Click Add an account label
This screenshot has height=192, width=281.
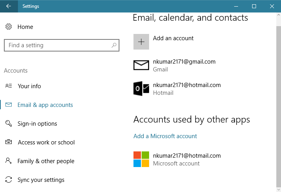173,38
